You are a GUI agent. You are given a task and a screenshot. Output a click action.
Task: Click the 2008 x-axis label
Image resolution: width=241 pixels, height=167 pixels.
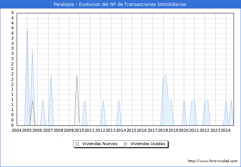pos(59,130)
